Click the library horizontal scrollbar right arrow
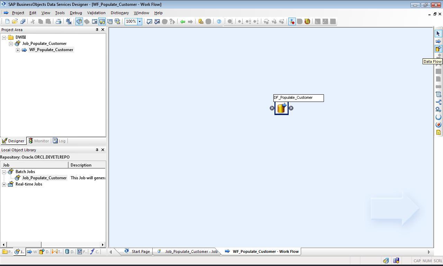The height and width of the screenshot is (266, 443). [102, 245]
